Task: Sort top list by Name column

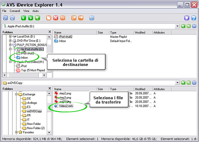Action: [x=75, y=33]
